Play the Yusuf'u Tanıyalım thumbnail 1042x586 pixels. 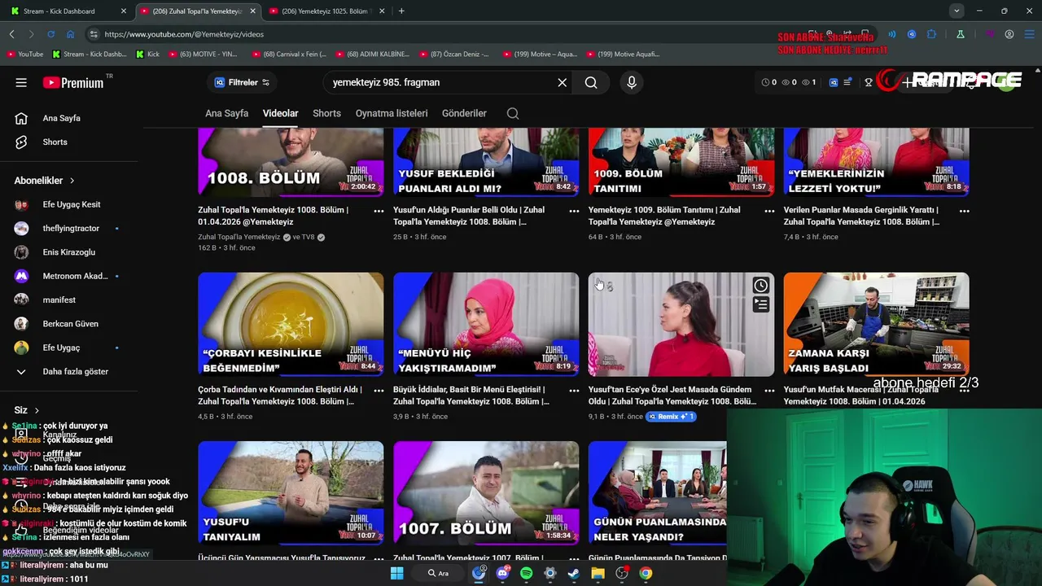click(291, 493)
